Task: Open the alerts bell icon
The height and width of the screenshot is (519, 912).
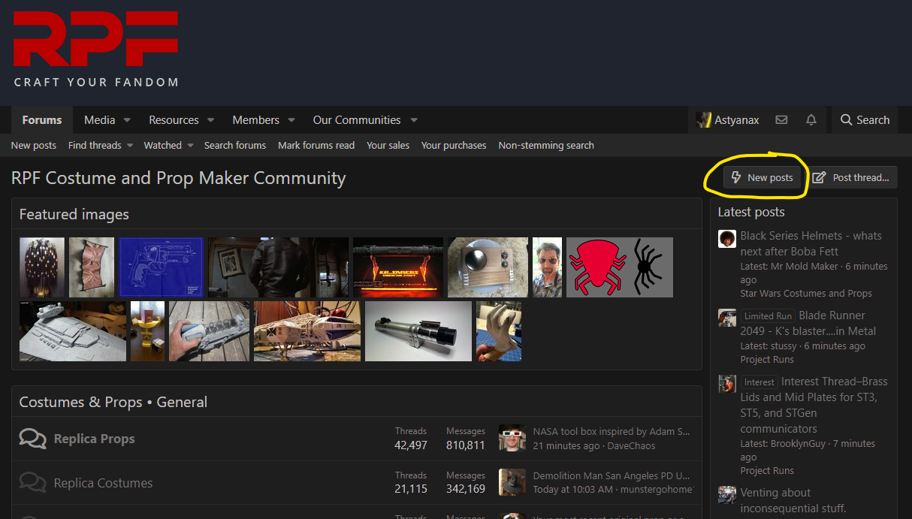Action: 811,120
